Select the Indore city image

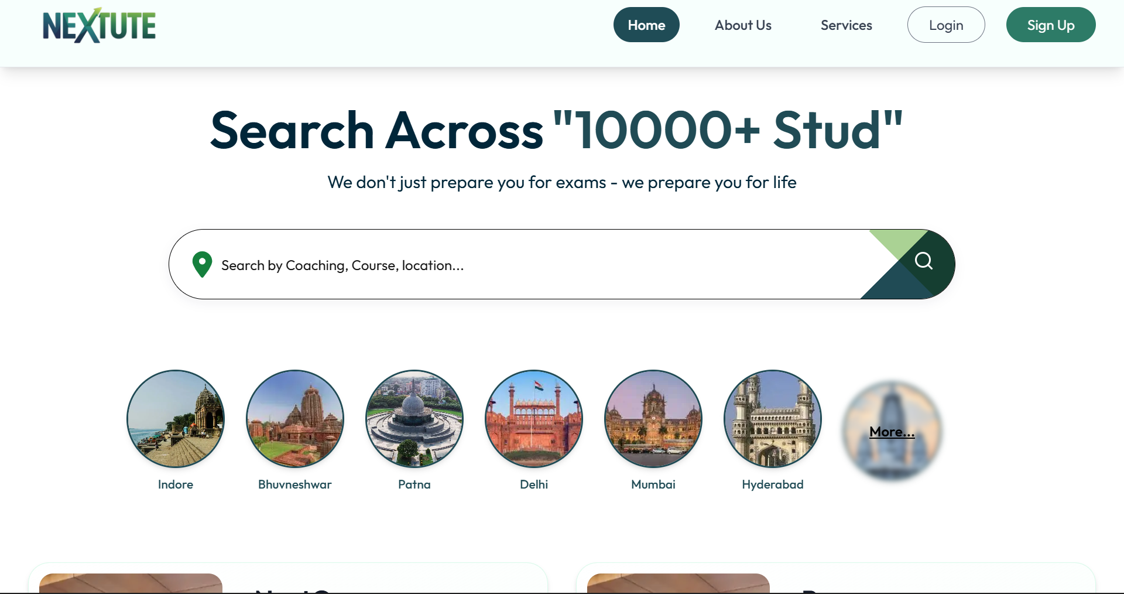pyautogui.click(x=176, y=419)
